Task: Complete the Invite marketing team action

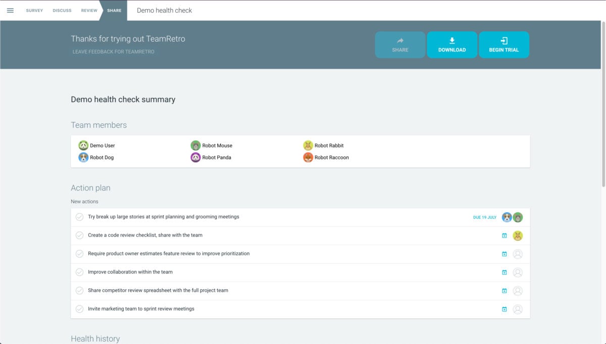Action: 79,309
